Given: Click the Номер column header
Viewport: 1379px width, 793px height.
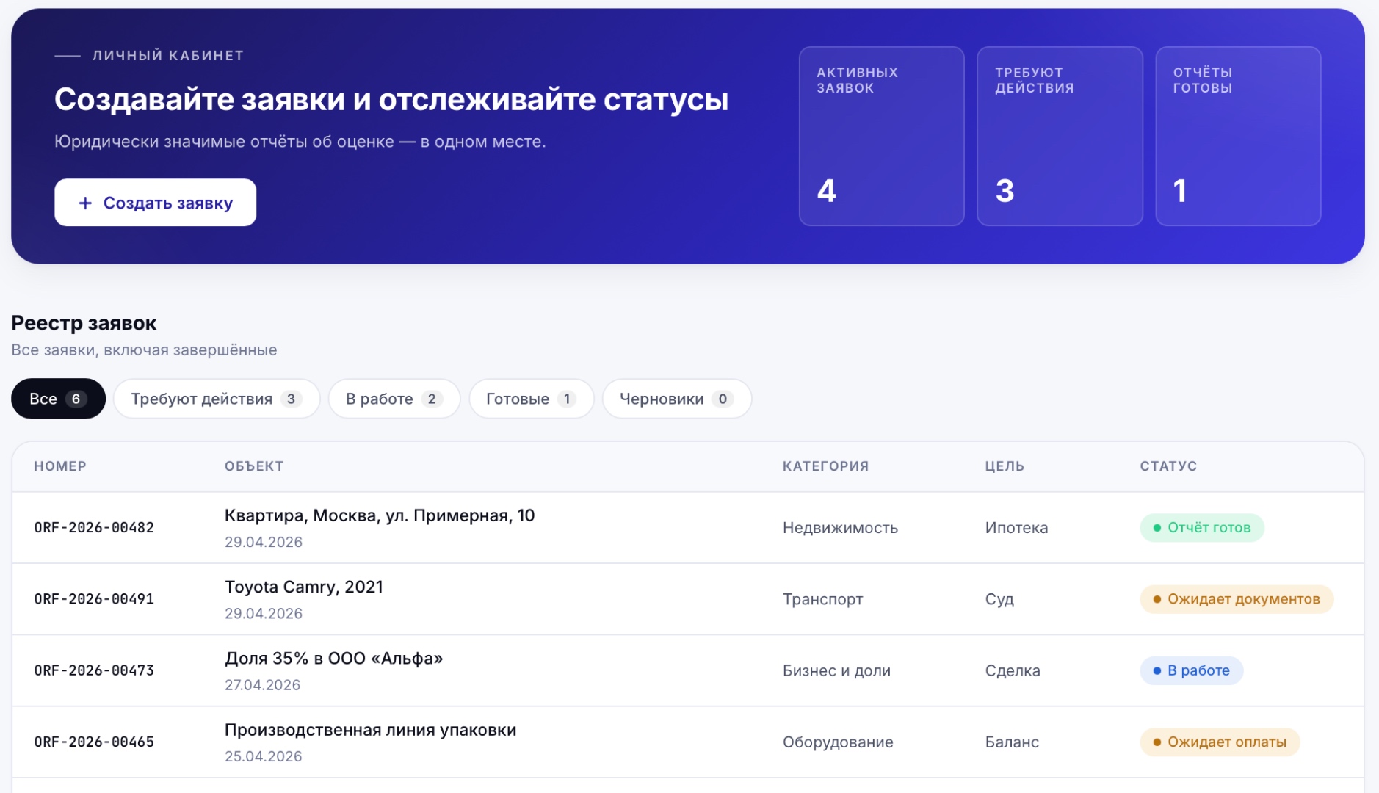Looking at the screenshot, I should point(60,466).
